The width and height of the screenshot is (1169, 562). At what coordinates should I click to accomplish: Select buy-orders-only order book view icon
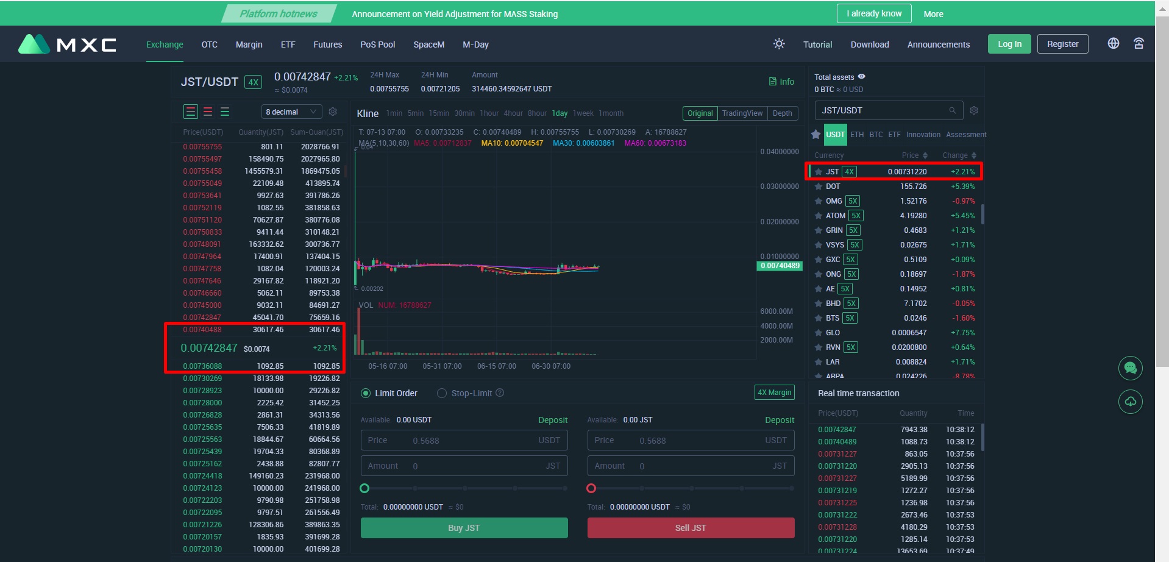coord(225,112)
